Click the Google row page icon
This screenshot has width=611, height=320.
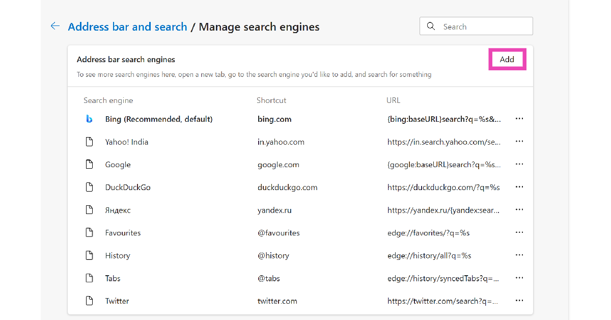coord(89,165)
